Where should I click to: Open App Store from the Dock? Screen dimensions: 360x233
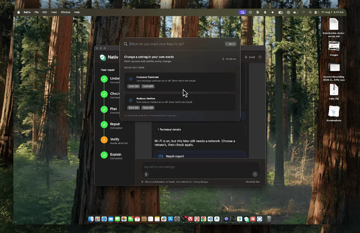(170, 219)
